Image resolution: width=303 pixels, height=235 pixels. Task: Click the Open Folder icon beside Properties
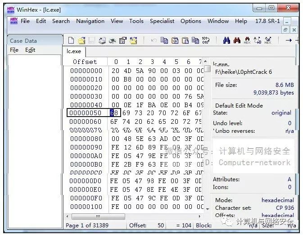(x=133, y=41)
